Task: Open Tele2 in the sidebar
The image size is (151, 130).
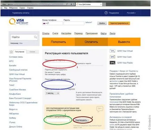Action: (x=12, y=85)
